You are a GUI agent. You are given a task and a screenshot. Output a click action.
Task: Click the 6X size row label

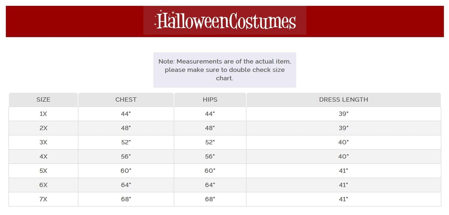(x=43, y=185)
